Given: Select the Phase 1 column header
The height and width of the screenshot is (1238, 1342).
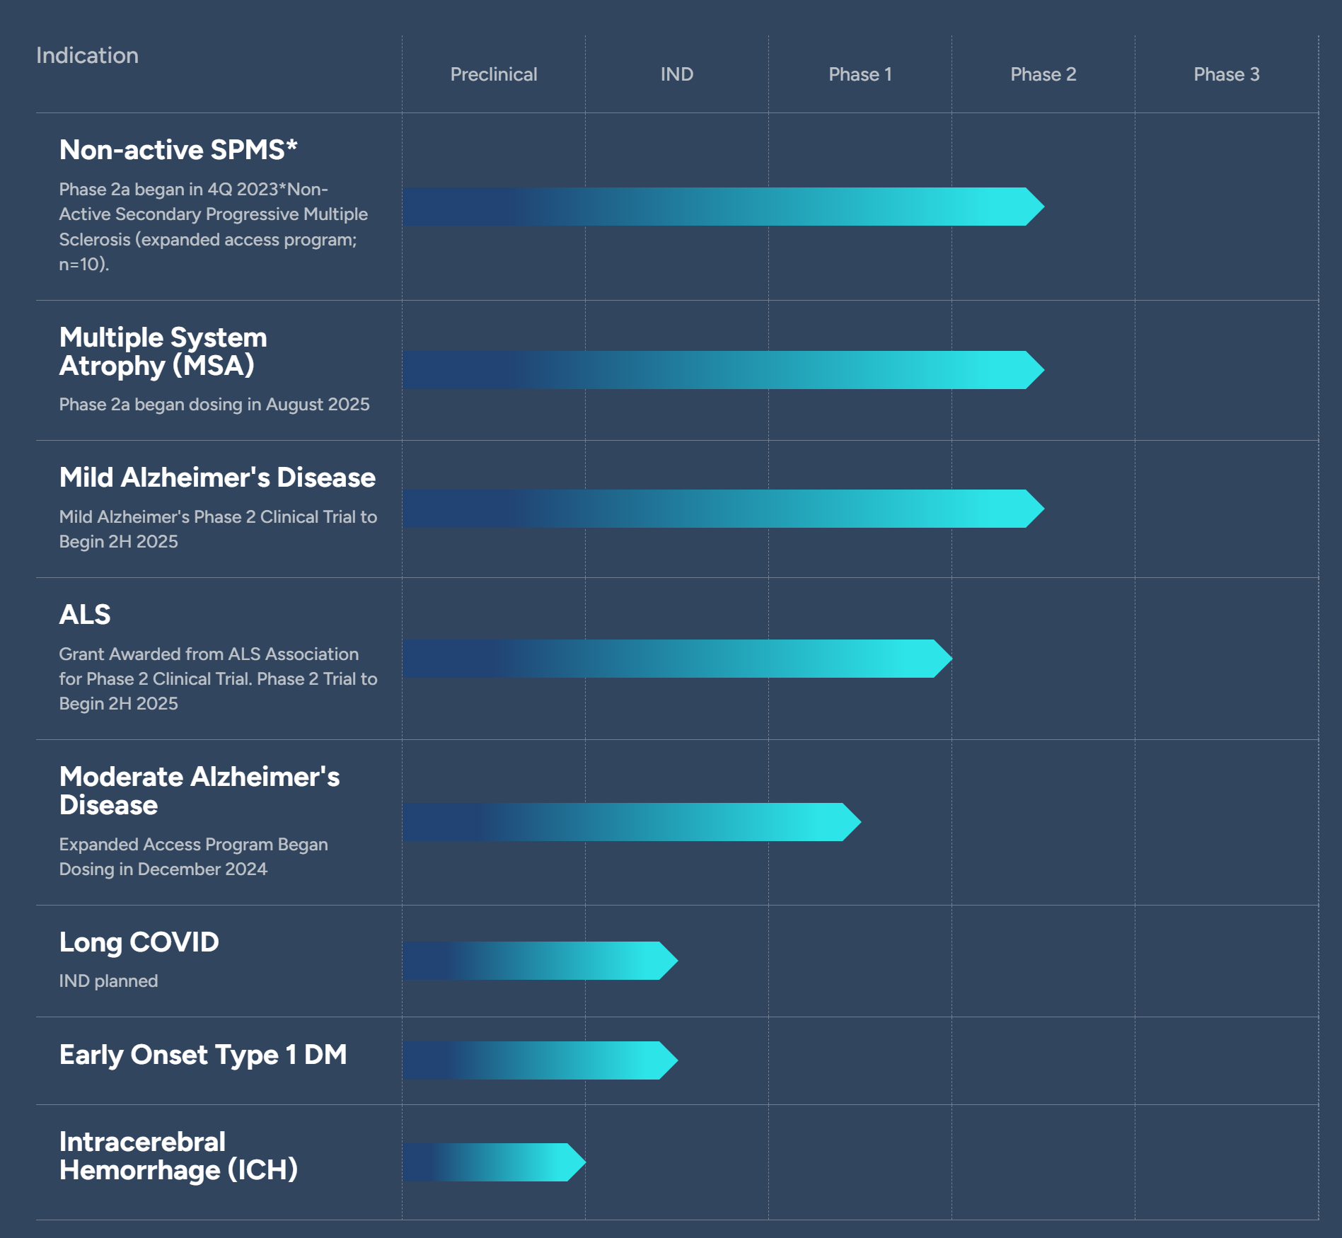Looking at the screenshot, I should point(860,74).
